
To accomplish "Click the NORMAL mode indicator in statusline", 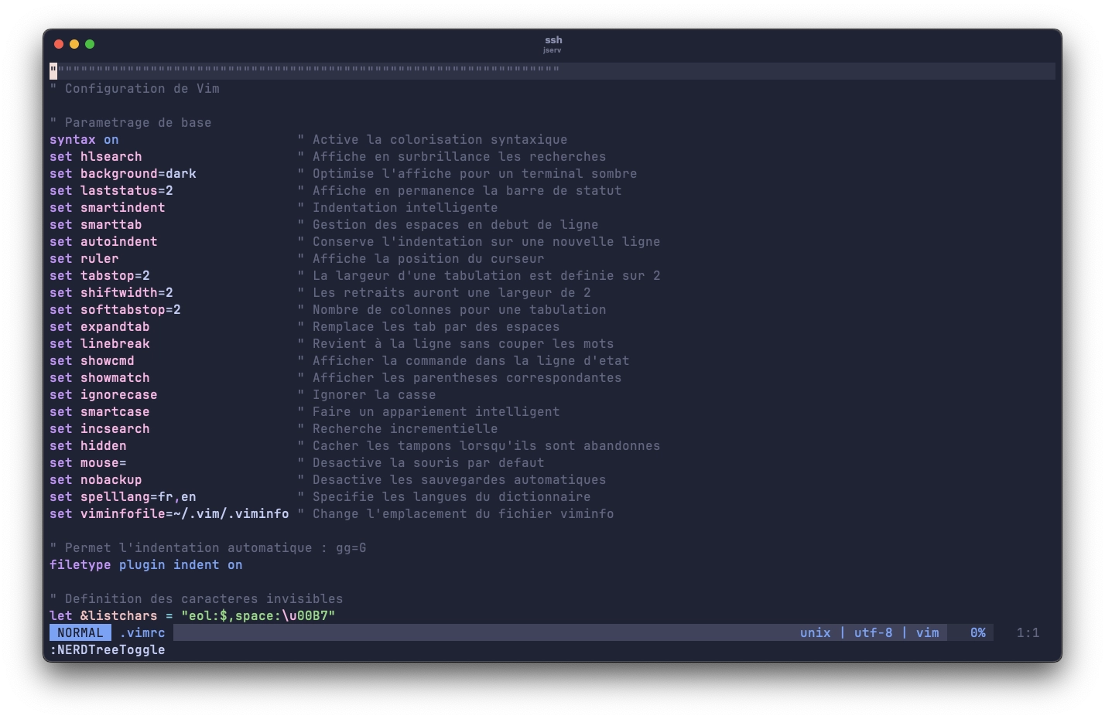I will click(x=80, y=633).
